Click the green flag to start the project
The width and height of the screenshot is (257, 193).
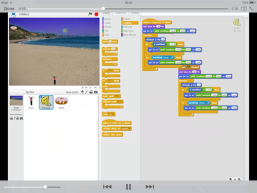click(x=90, y=14)
